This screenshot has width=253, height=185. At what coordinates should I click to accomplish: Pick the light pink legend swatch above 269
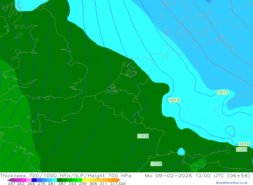[x=29, y=180]
